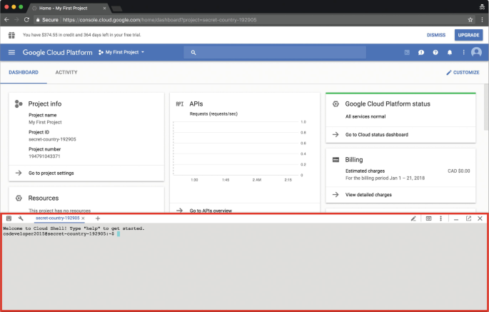The width and height of the screenshot is (489, 312).
Task: Open Cloud Shell three-dot more menu
Action: (440, 218)
